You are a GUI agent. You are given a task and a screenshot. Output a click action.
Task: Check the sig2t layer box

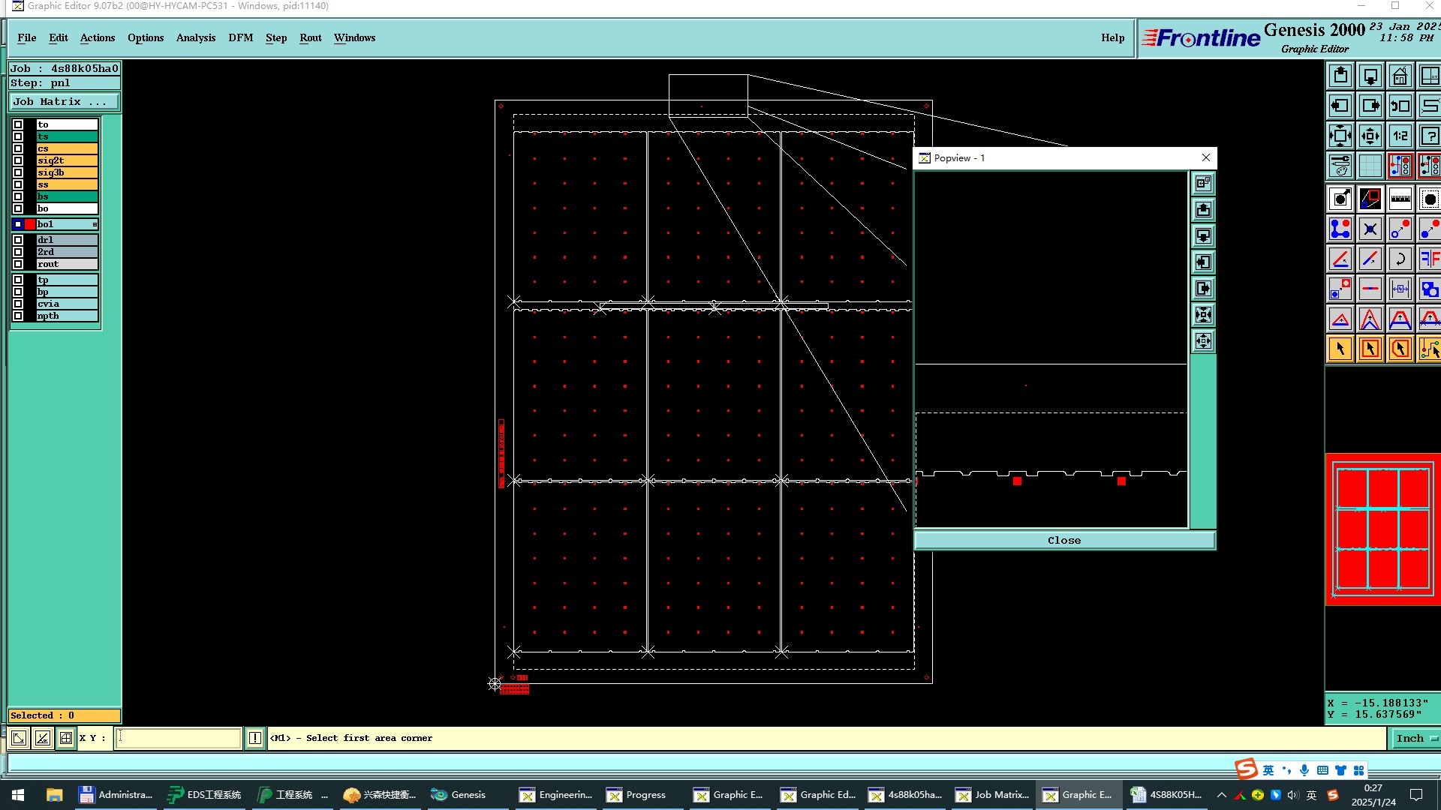(18, 160)
